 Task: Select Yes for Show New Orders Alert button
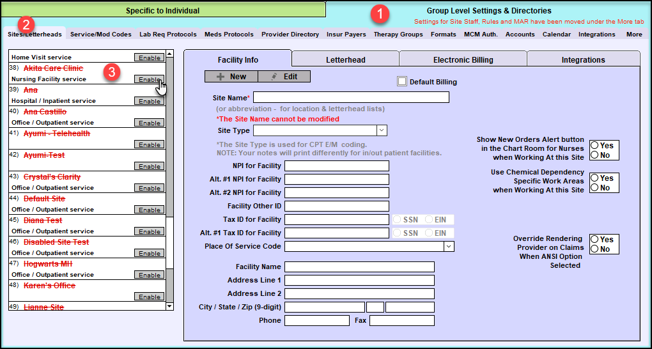click(x=594, y=146)
